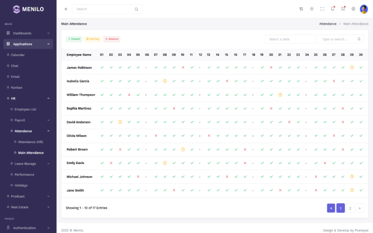Go to pagination page 2
This screenshot has width=373, height=233.
350,208
